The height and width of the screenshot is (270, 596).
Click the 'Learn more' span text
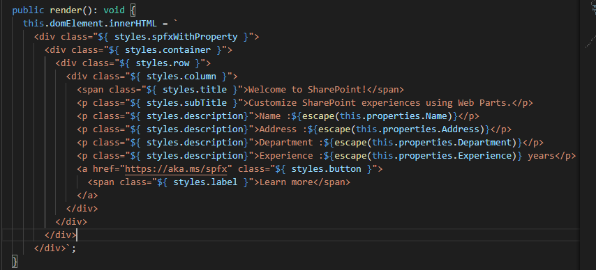tap(286, 182)
